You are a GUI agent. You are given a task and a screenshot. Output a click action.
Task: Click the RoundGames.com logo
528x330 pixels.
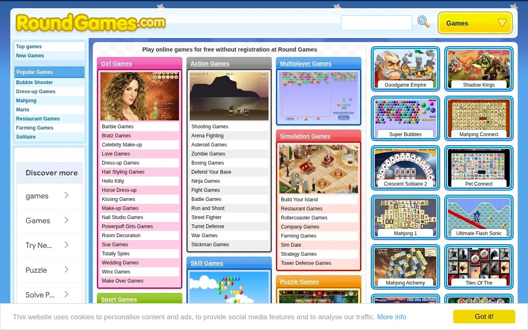[x=91, y=23]
